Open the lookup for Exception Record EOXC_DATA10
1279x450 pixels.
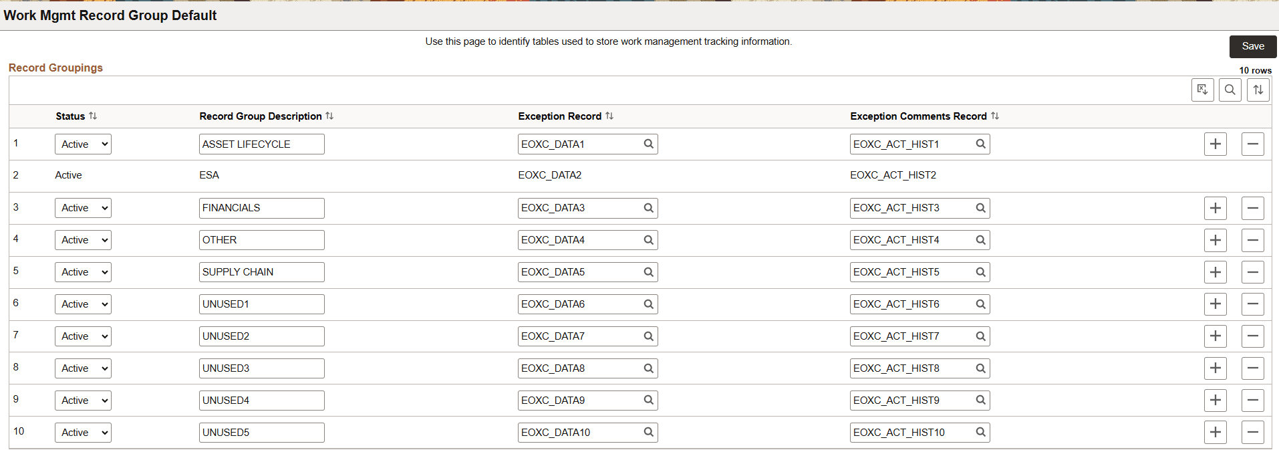(x=648, y=432)
